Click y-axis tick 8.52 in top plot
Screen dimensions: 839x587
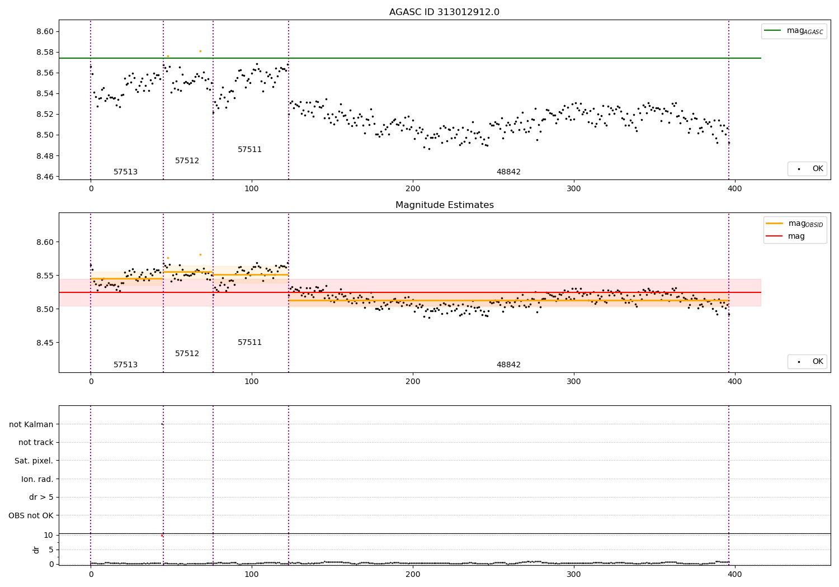(44, 115)
